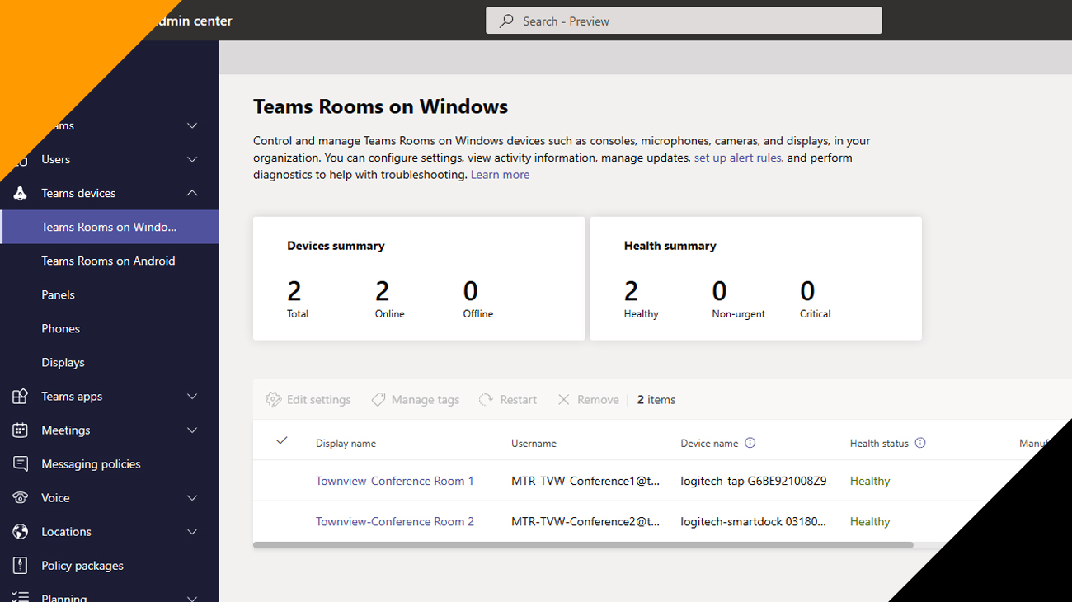Click device logitech-tap G6BE921008Z9 cell
This screenshot has width=1072, height=602.
pyautogui.click(x=754, y=481)
